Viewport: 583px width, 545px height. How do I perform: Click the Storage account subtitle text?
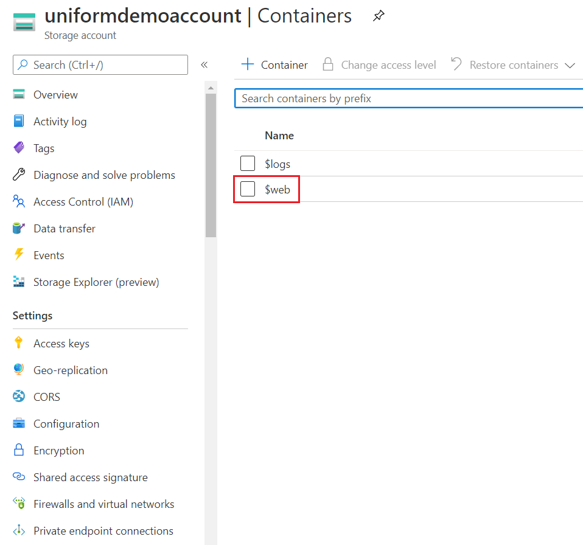coord(80,35)
